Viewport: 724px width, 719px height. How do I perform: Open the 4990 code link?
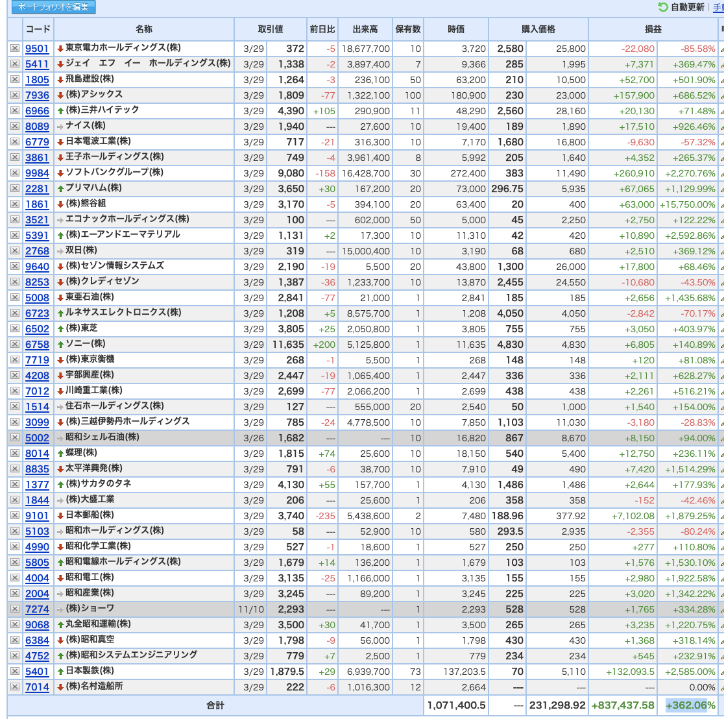tap(37, 547)
